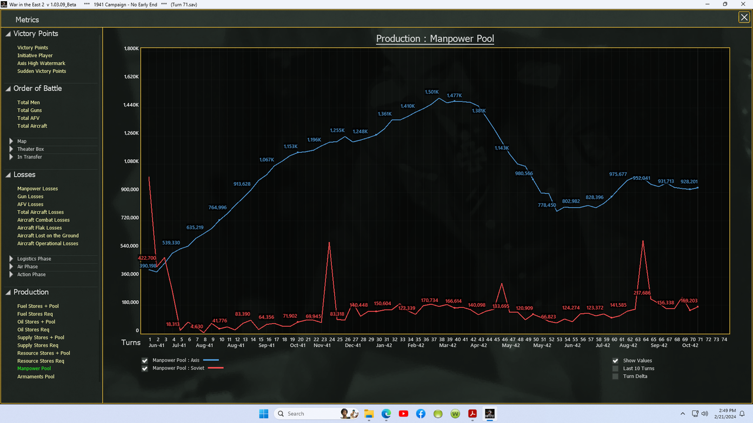Select Total Men under Order of Battle
The height and width of the screenshot is (423, 753).
tap(29, 102)
